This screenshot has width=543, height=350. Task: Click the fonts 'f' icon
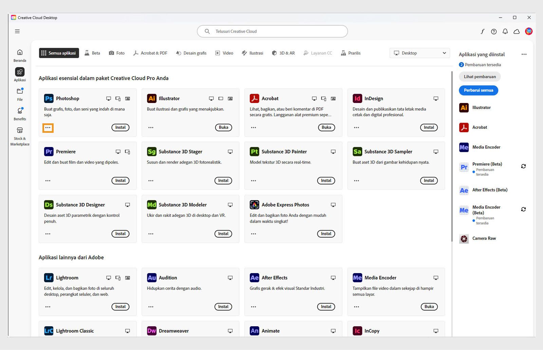click(x=482, y=32)
